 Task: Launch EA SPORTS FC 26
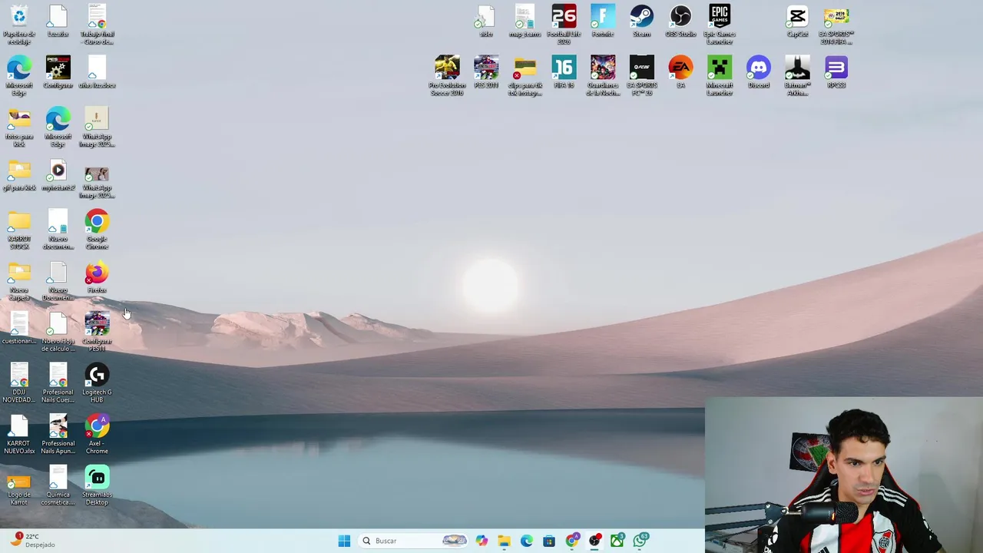tap(641, 75)
